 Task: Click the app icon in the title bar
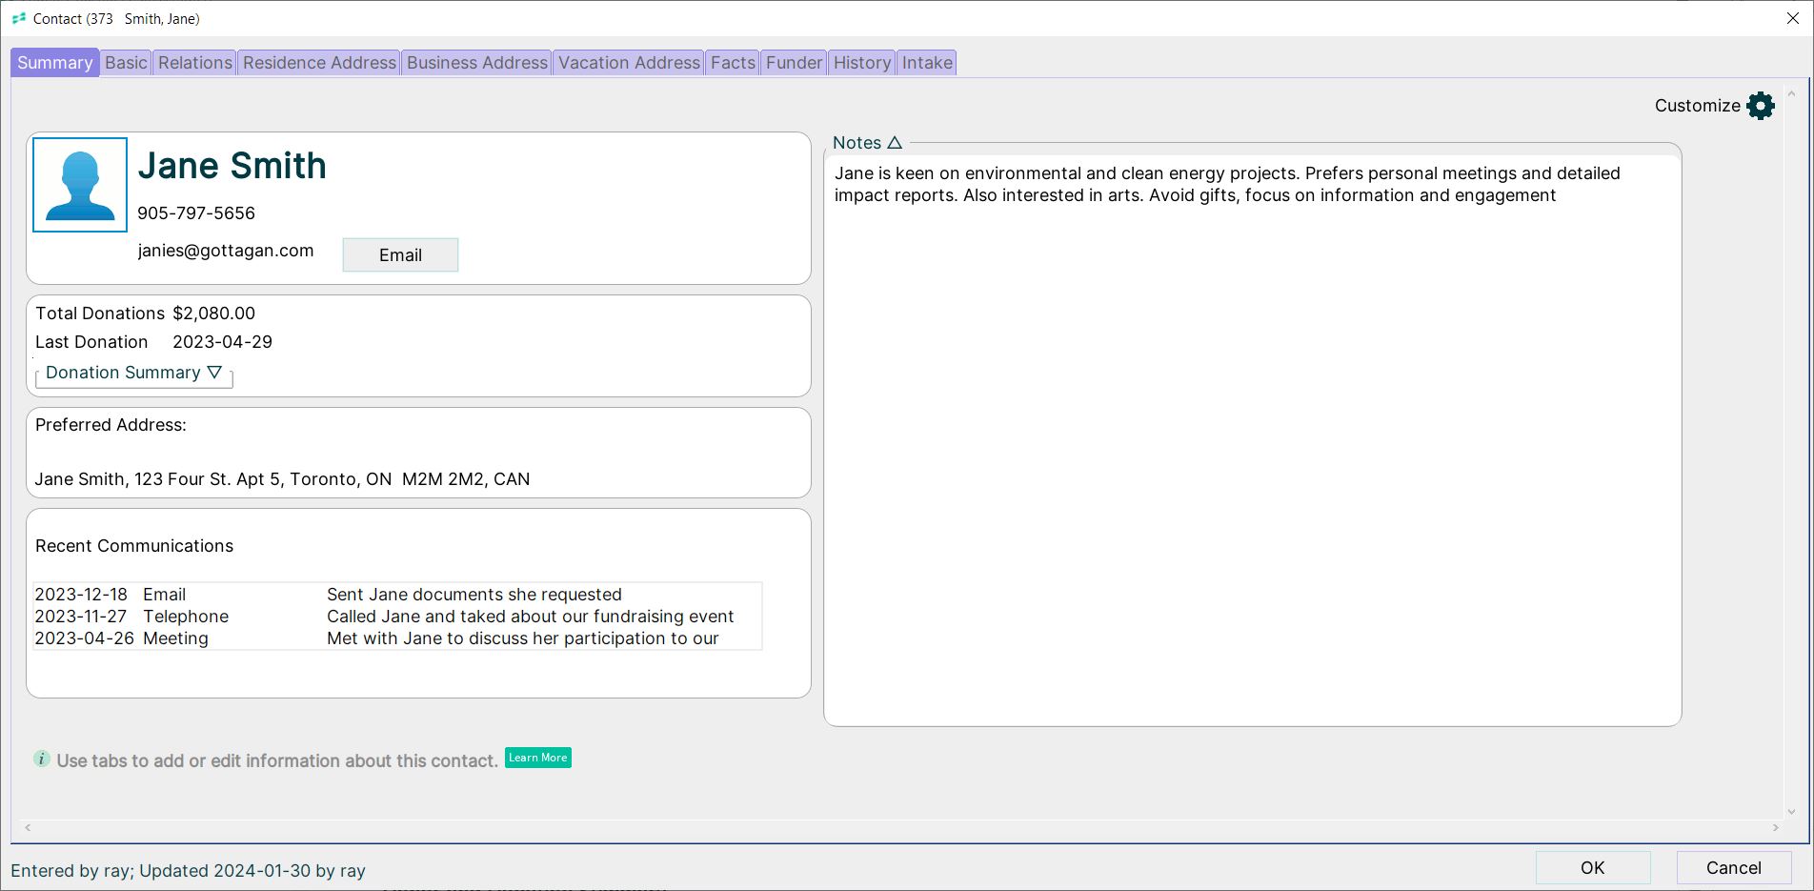tap(19, 18)
